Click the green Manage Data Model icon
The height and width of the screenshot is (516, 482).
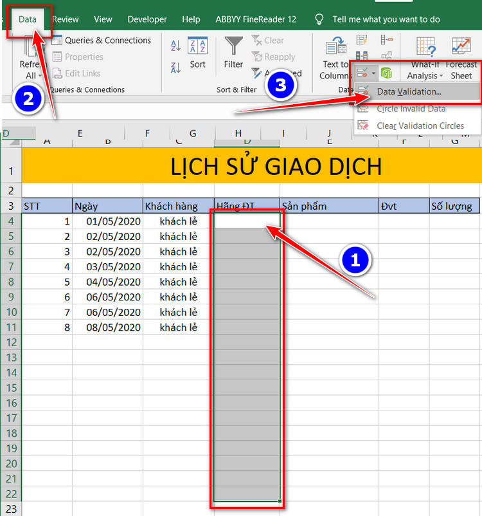click(386, 73)
